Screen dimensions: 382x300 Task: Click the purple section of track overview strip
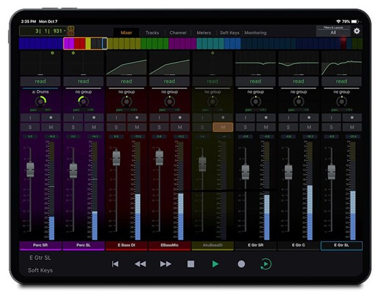pos(182,44)
